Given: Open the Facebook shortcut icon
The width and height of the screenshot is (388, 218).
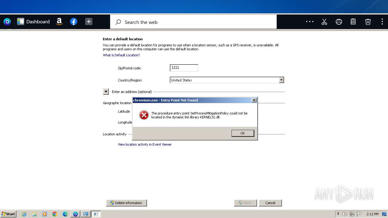Looking at the screenshot, I should (74, 22).
